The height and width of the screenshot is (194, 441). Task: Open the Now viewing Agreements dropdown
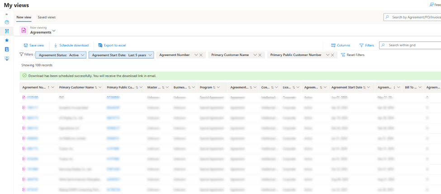[54, 31]
